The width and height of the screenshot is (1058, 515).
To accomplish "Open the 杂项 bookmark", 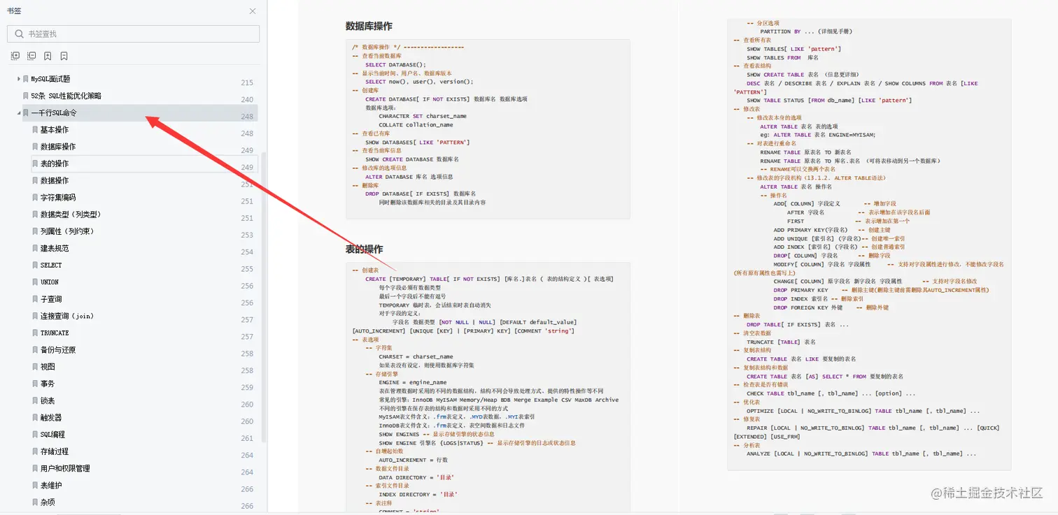I will click(x=48, y=502).
